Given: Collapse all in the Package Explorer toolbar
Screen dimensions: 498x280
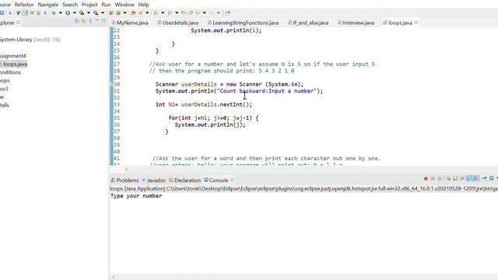Looking at the screenshot, I should point(76,21).
